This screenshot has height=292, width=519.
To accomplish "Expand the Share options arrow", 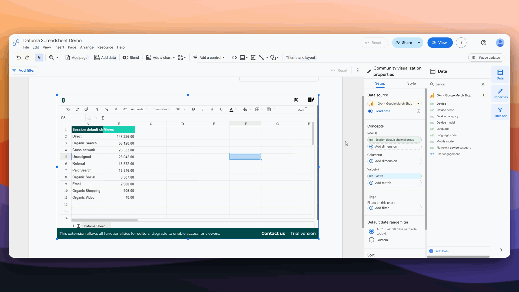I will tap(419, 43).
